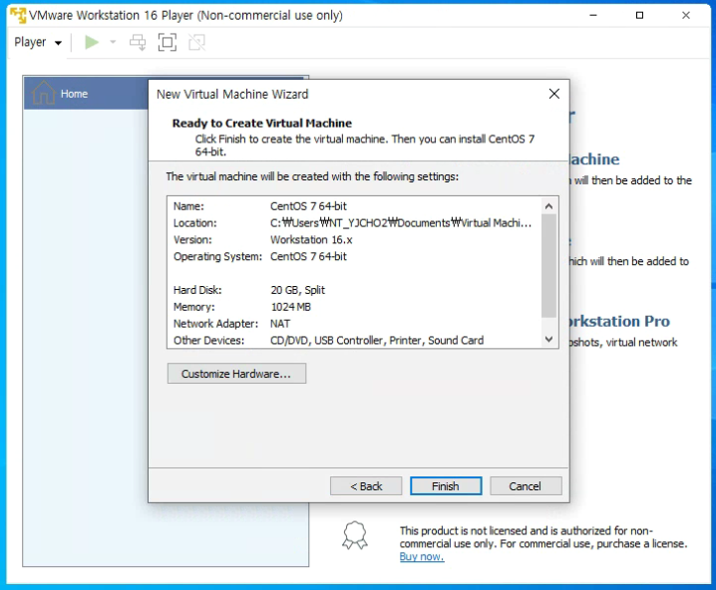The image size is (716, 590).
Task: Click the green Power On play icon
Action: [92, 43]
